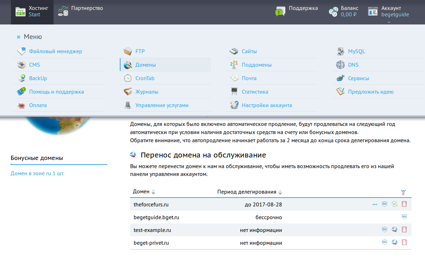Toggle auto-renewal for theforcefurs.ru
The image size is (425, 266).
tap(395, 204)
